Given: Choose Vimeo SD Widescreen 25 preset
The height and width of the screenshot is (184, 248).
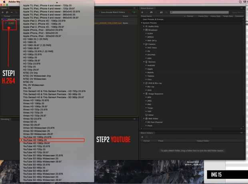Looking at the screenshot, I should point(36,131).
